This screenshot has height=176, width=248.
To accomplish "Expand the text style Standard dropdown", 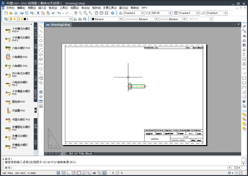I will [x=143, y=13].
